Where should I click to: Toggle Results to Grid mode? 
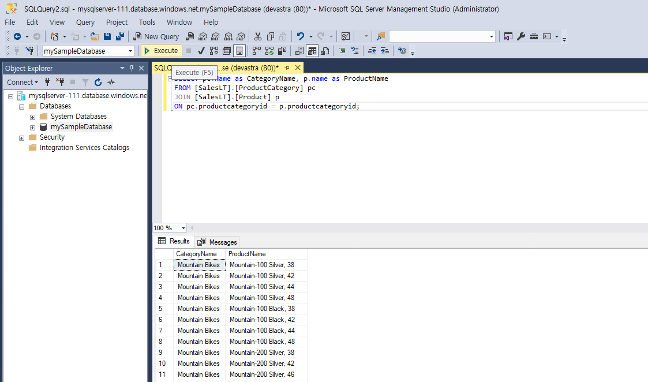[312, 51]
